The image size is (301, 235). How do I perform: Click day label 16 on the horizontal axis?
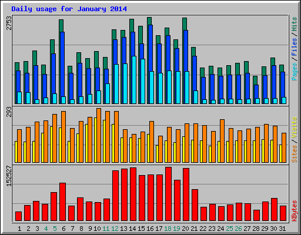[150, 229]
